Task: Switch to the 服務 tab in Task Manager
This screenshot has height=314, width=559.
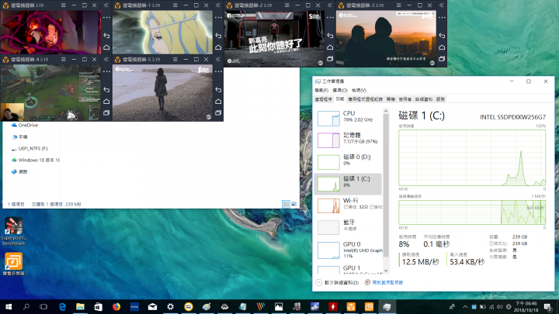Action: point(441,99)
